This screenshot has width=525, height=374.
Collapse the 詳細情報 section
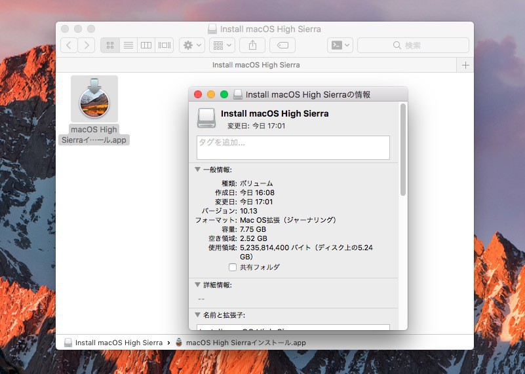coord(198,285)
